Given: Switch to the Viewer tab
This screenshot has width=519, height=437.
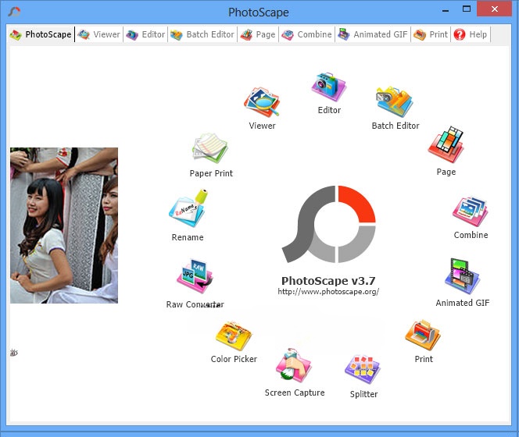Looking at the screenshot, I should point(99,34).
